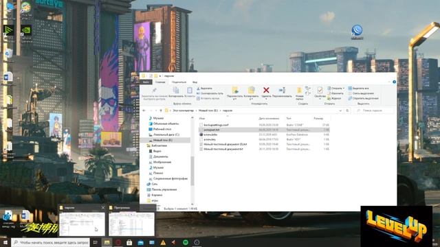Viewport: 440px width, 247px height.
Task: Click the New folder icon
Action: click(x=300, y=90)
